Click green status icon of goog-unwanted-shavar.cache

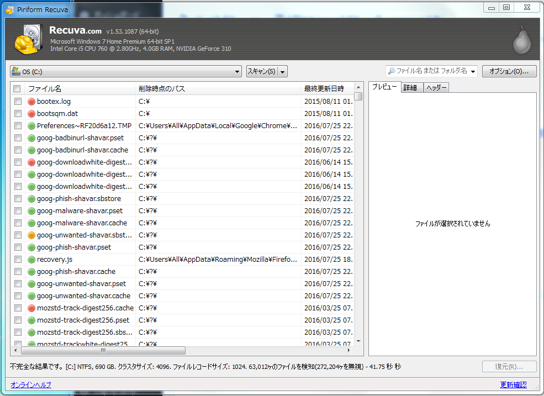(31, 295)
